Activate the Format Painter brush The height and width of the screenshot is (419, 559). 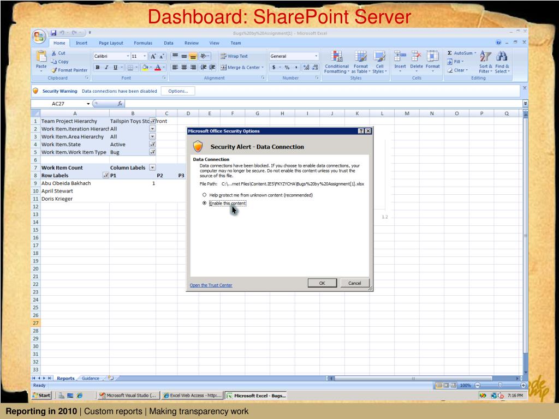69,70
